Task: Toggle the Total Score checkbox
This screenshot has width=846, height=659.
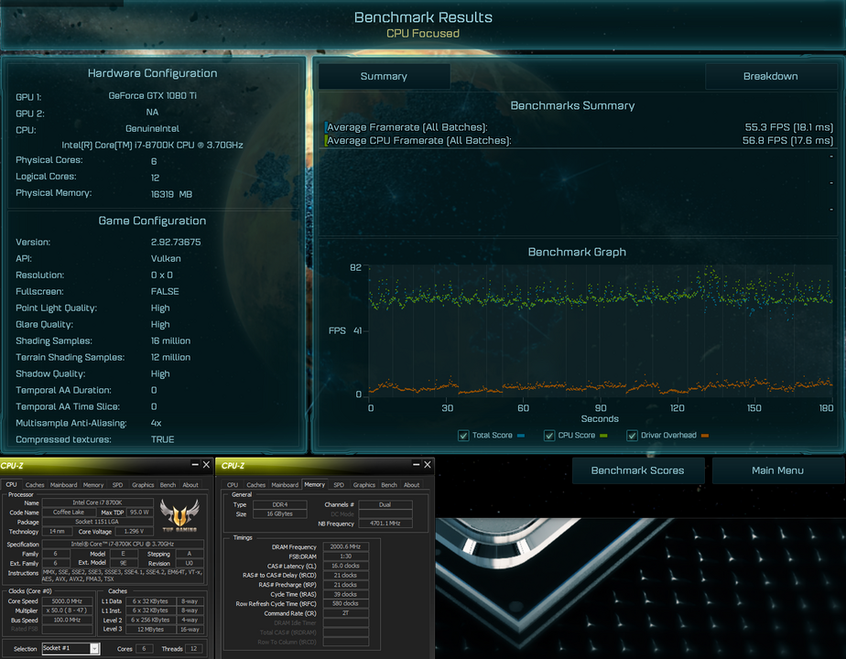Action: pos(463,436)
